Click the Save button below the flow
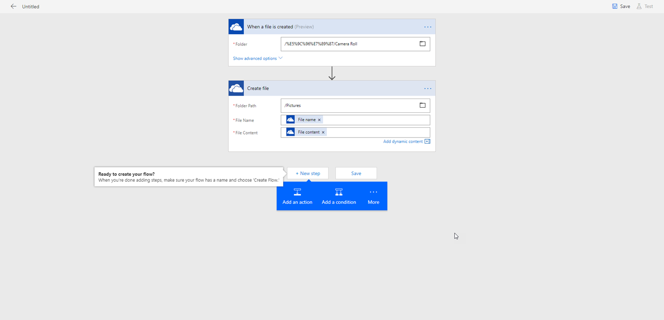 [x=356, y=173]
